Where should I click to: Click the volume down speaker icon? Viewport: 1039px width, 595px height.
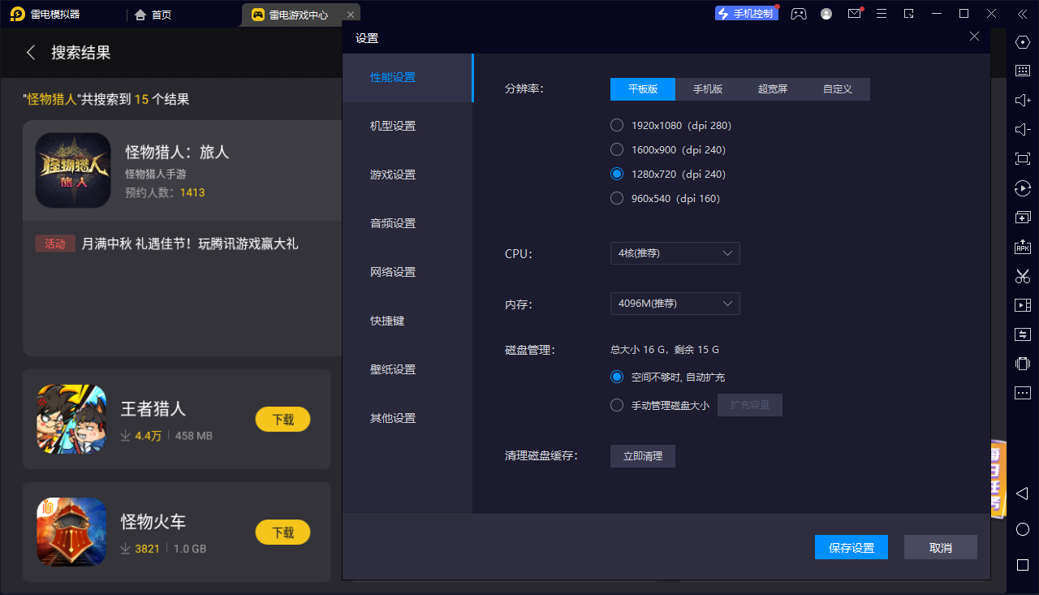tap(1023, 129)
